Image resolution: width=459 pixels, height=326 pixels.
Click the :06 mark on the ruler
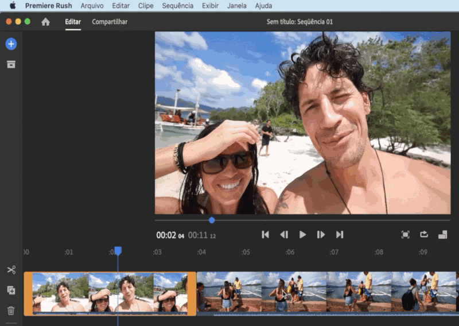(x=290, y=252)
